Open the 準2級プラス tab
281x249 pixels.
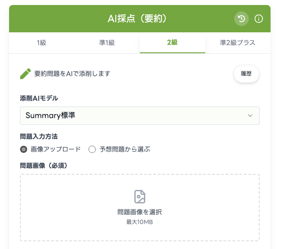point(237,43)
